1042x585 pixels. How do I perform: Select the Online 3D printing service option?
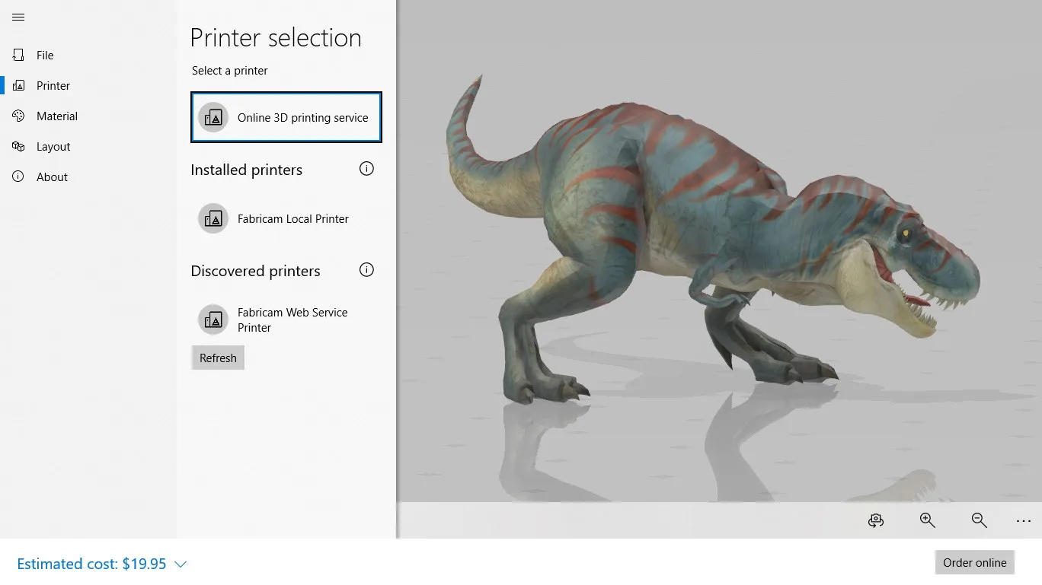pyautogui.click(x=286, y=117)
